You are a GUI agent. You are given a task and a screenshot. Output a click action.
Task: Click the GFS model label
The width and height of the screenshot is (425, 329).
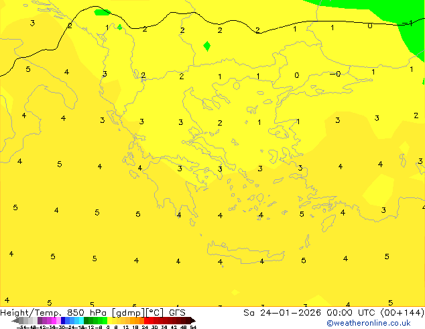[x=177, y=313]
